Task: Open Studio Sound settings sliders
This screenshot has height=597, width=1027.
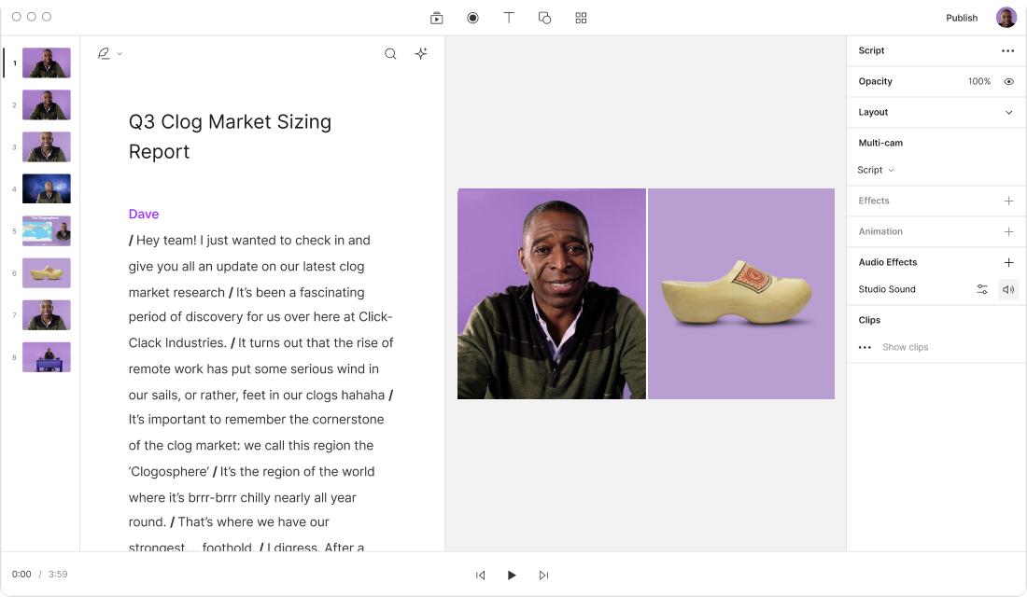Action: pyautogui.click(x=982, y=289)
